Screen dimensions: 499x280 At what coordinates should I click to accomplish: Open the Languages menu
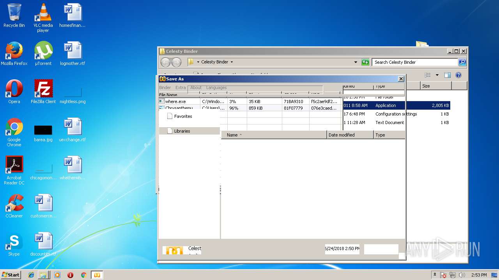[216, 87]
